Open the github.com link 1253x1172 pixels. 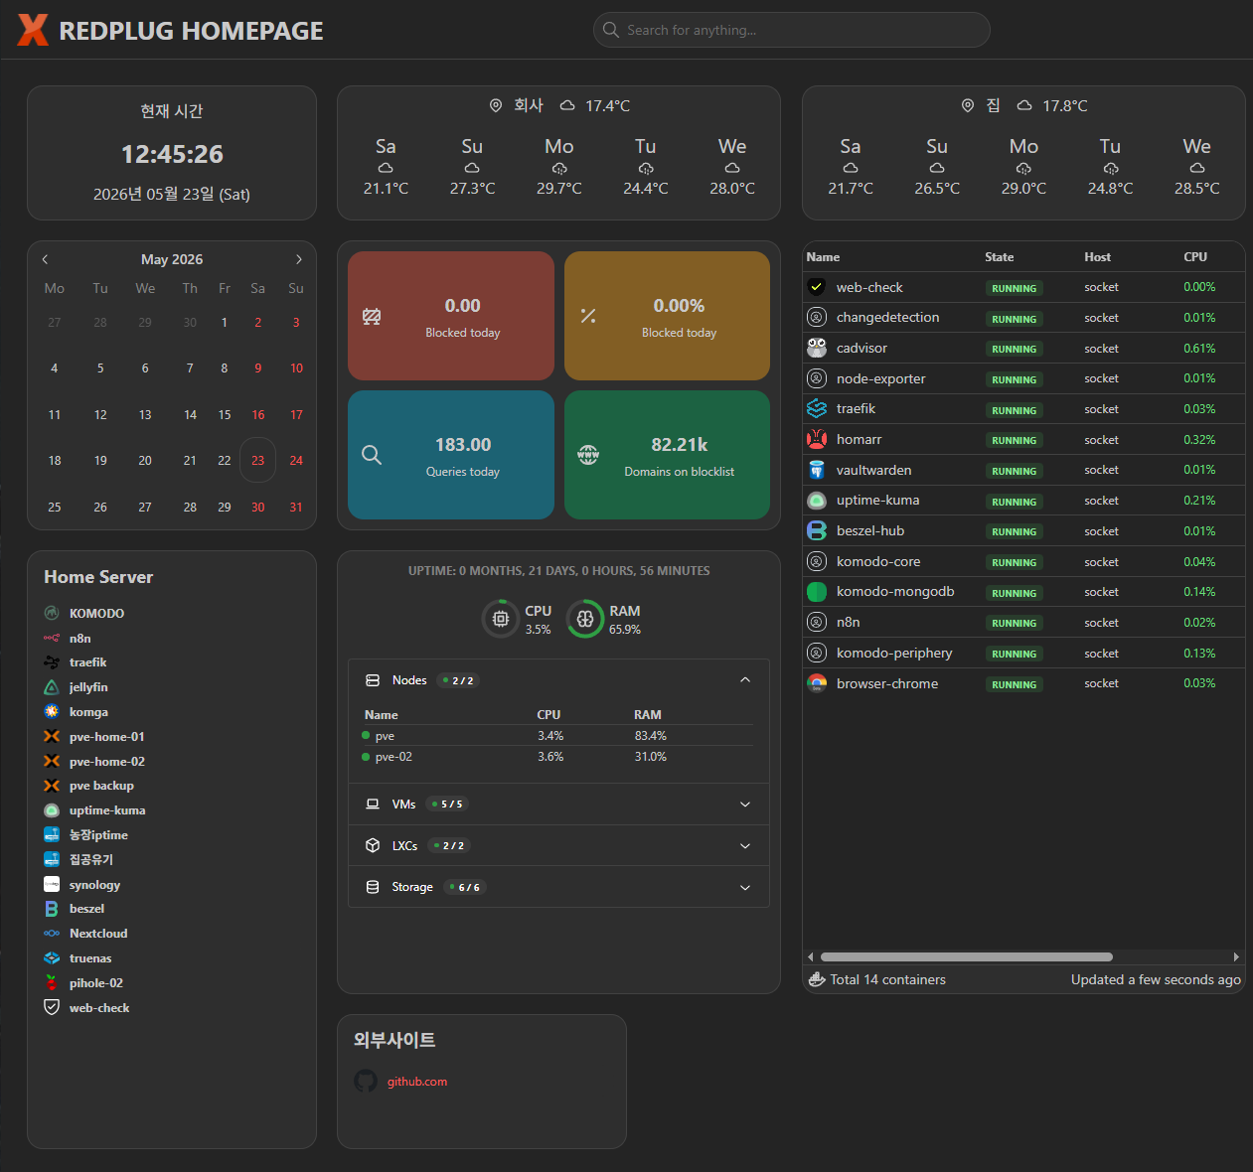click(x=417, y=1082)
